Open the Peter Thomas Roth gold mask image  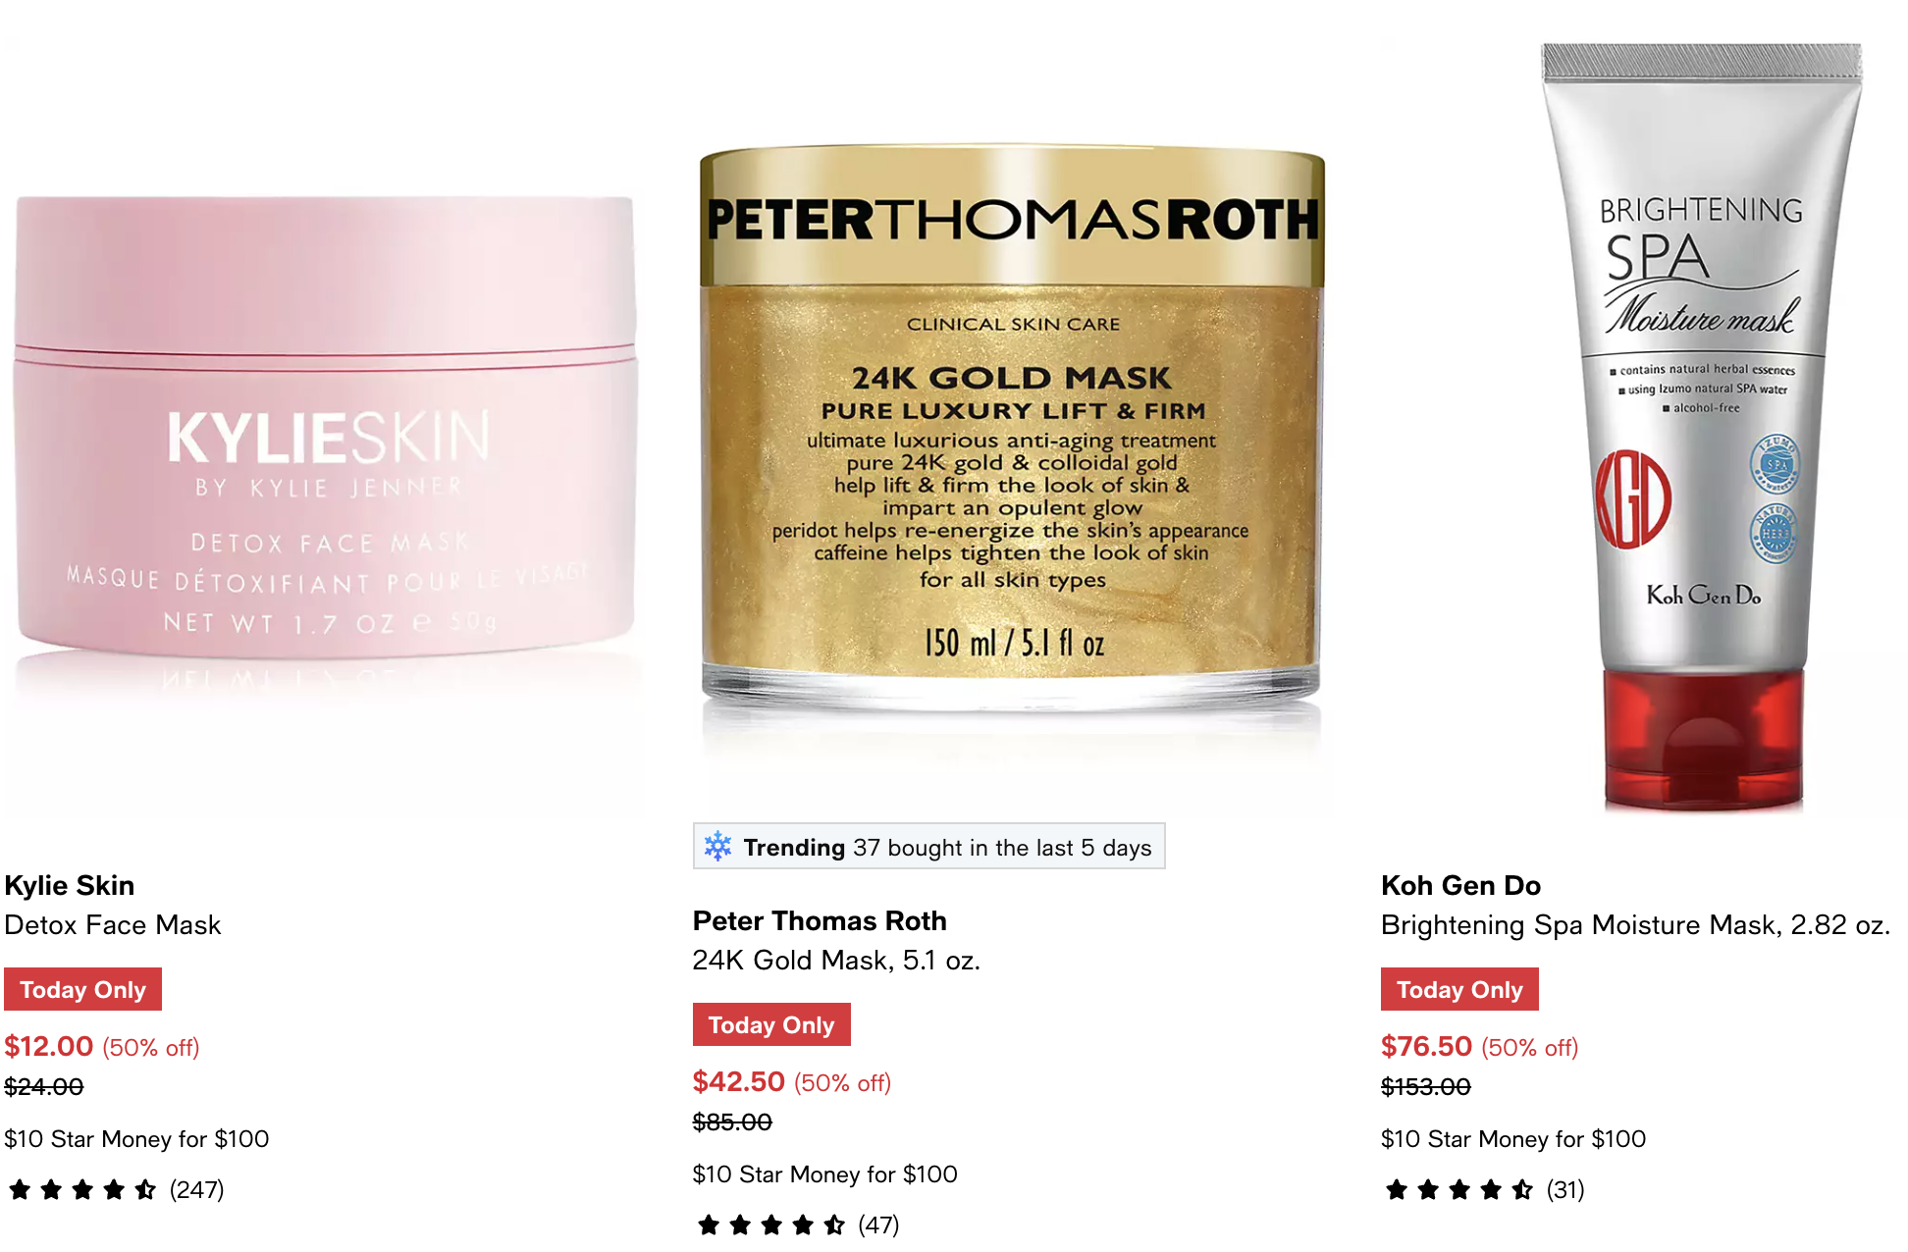click(1012, 427)
